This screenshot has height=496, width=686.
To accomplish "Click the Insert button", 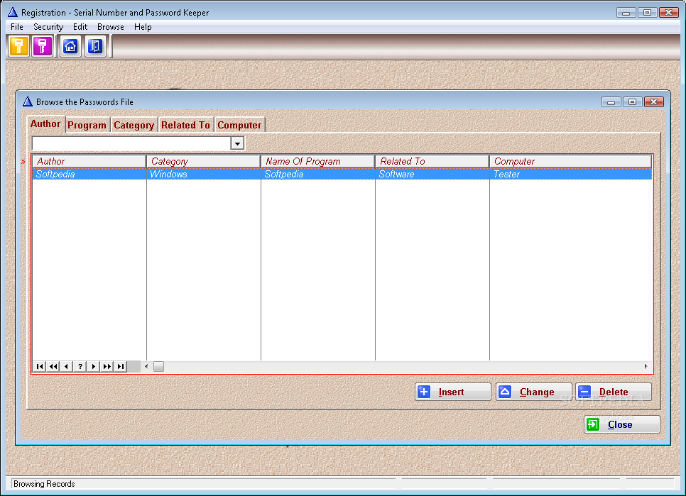I will point(453,392).
